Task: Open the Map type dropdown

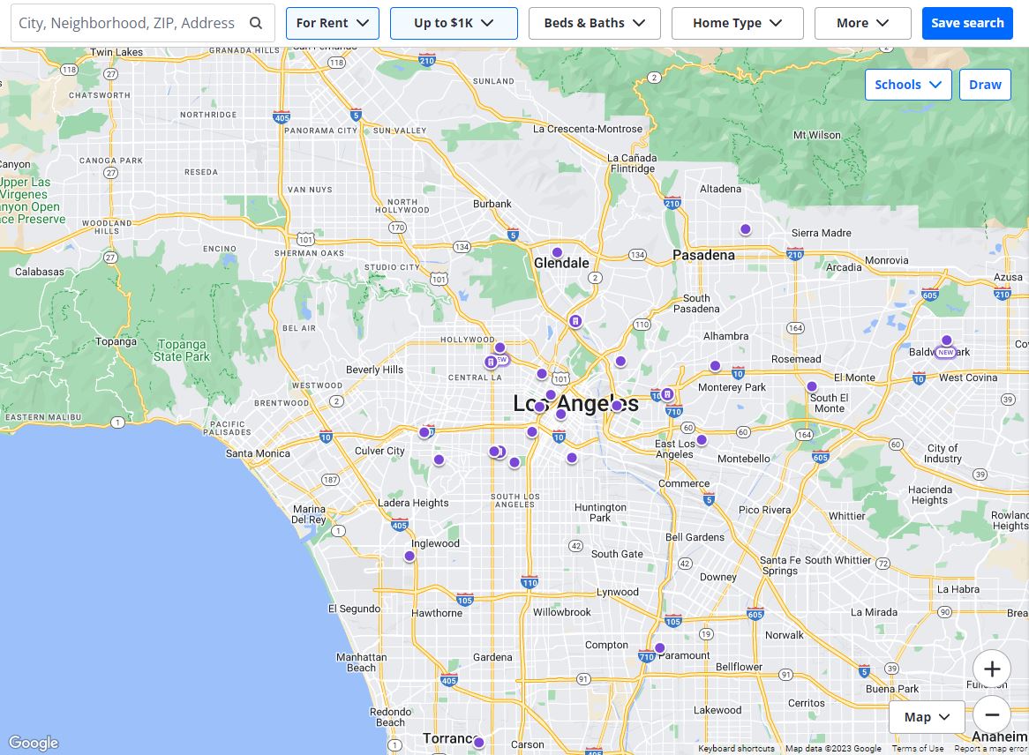Action: point(927,717)
